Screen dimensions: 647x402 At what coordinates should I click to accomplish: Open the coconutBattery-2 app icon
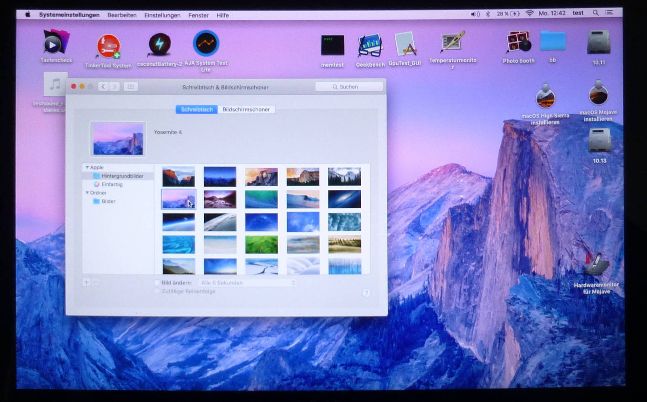point(160,45)
